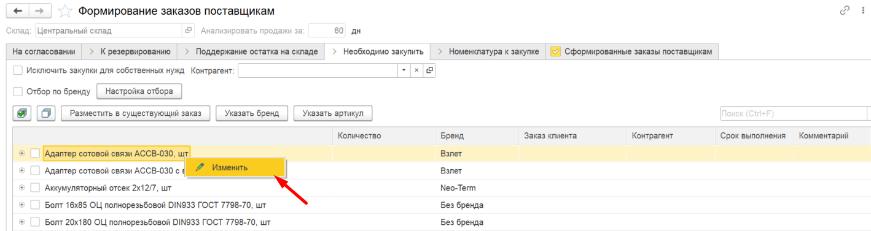Select Аккумуляторный отсек 2x12/7, шт row text
The image size is (871, 231).
108,187
